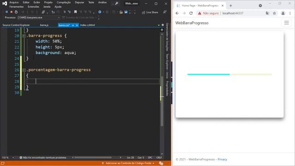Open the tab overflow dropdown arrow
295x166 pixels.
point(159,25)
